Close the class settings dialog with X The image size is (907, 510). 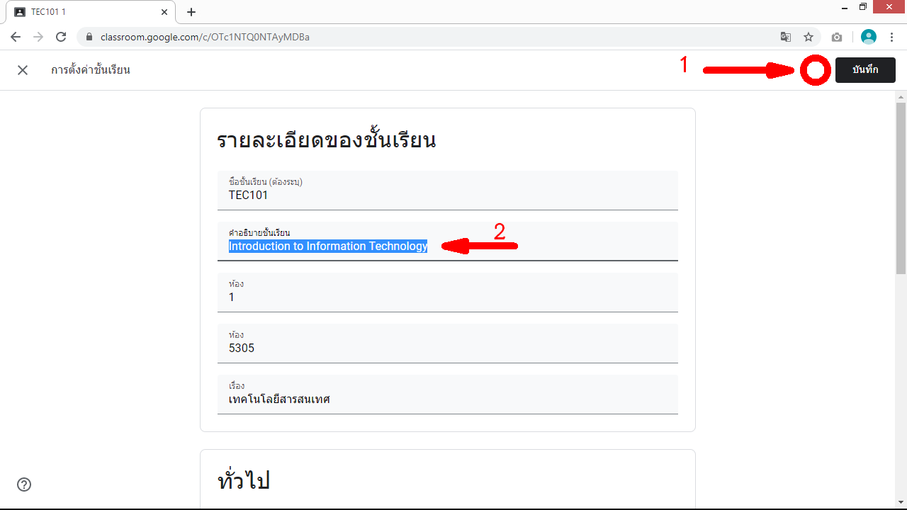pyautogui.click(x=23, y=70)
